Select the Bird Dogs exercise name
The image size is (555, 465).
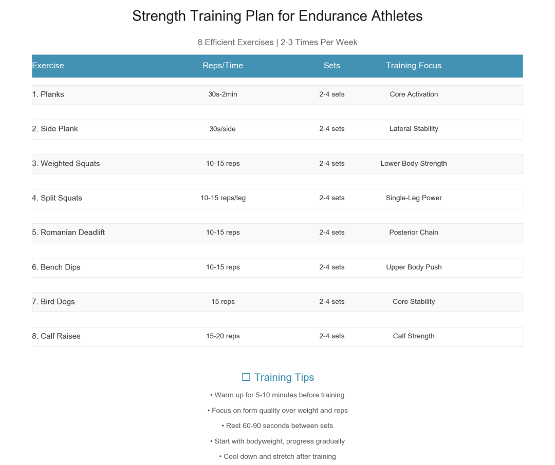tap(53, 302)
